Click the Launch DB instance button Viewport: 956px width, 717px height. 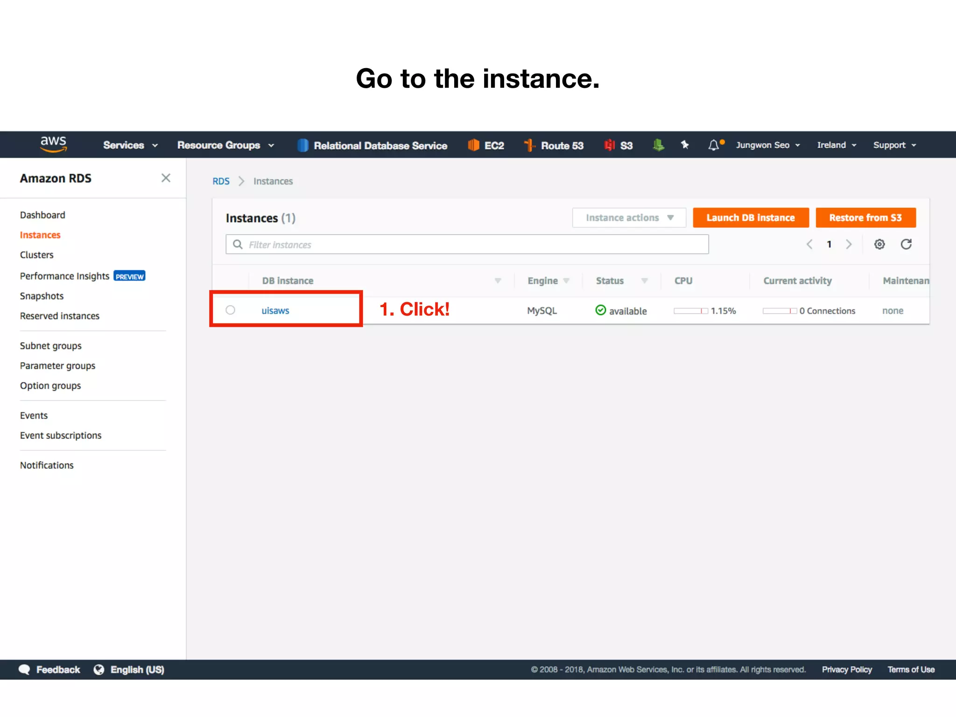point(751,218)
